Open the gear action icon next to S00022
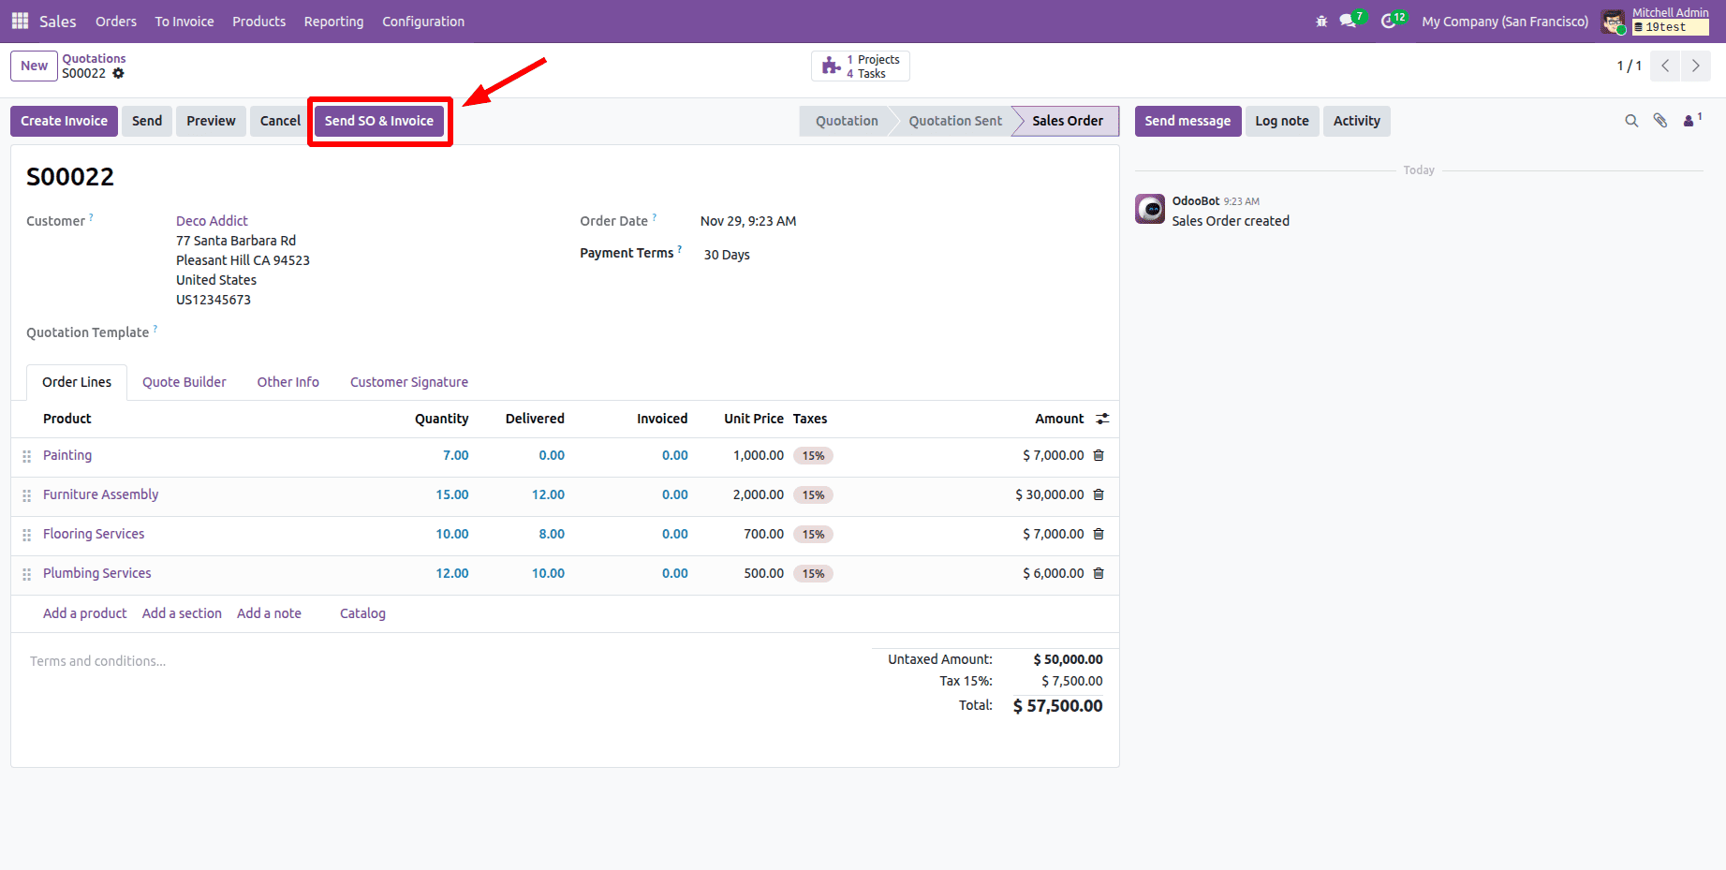This screenshot has height=870, width=1726. coord(119,73)
